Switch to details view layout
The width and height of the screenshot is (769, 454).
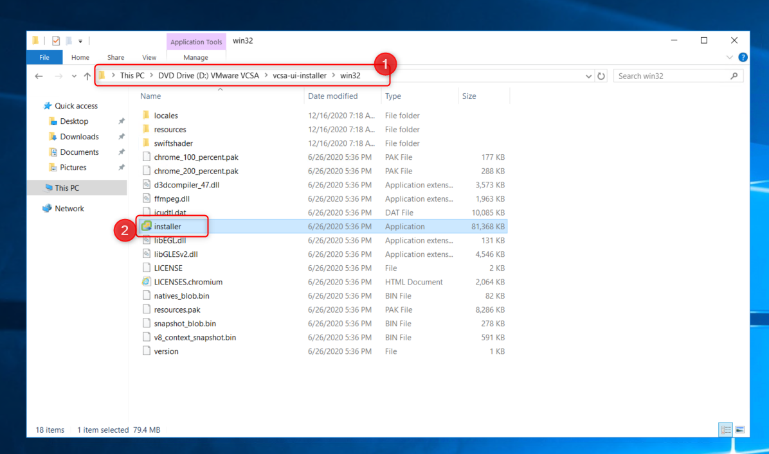pos(725,430)
